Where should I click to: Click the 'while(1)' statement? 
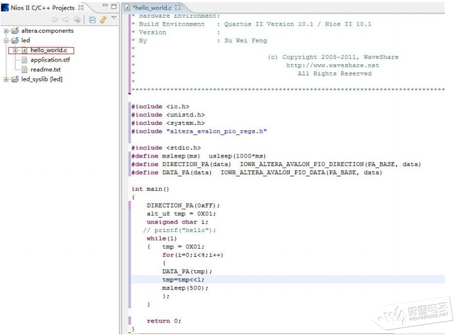(x=161, y=239)
